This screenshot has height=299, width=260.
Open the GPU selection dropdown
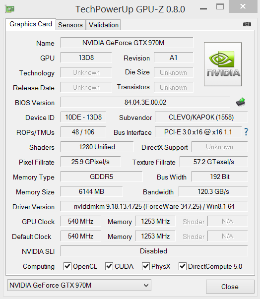pyautogui.click(x=79, y=285)
